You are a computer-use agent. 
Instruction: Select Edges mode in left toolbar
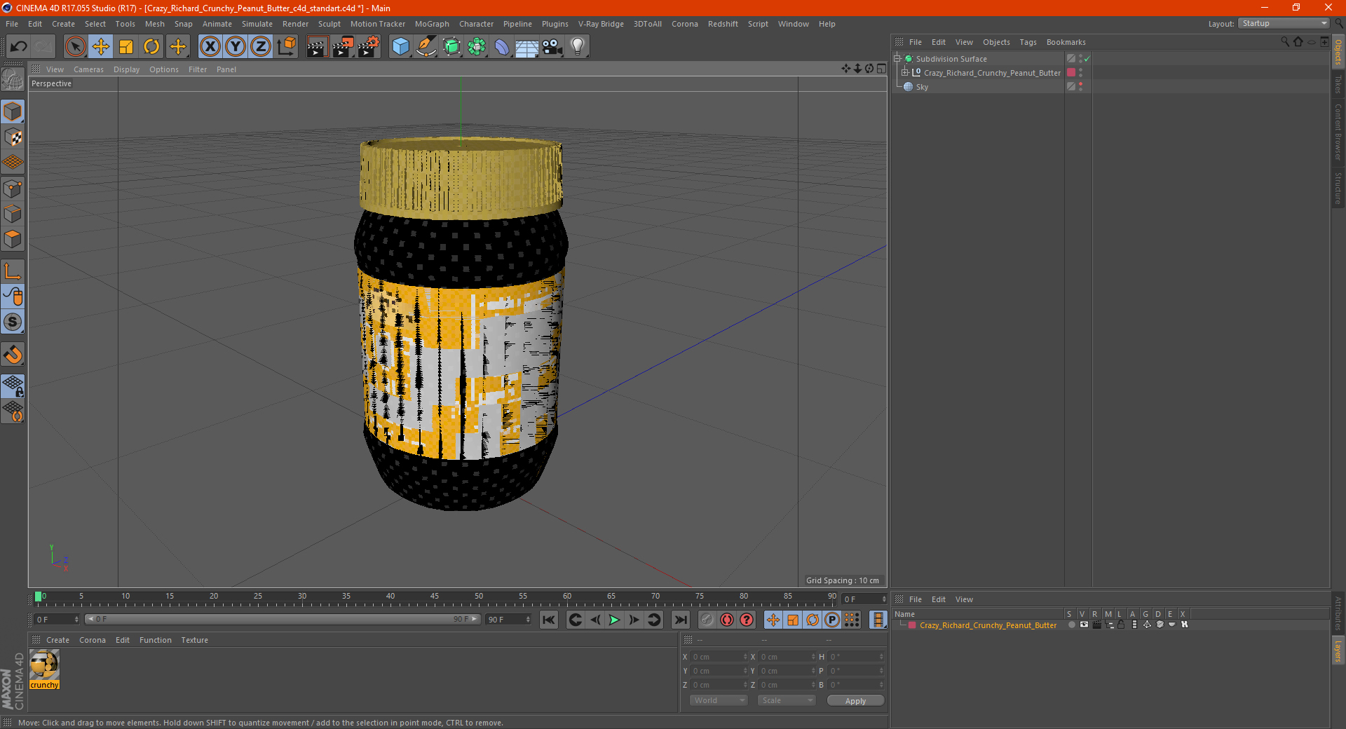tap(13, 214)
